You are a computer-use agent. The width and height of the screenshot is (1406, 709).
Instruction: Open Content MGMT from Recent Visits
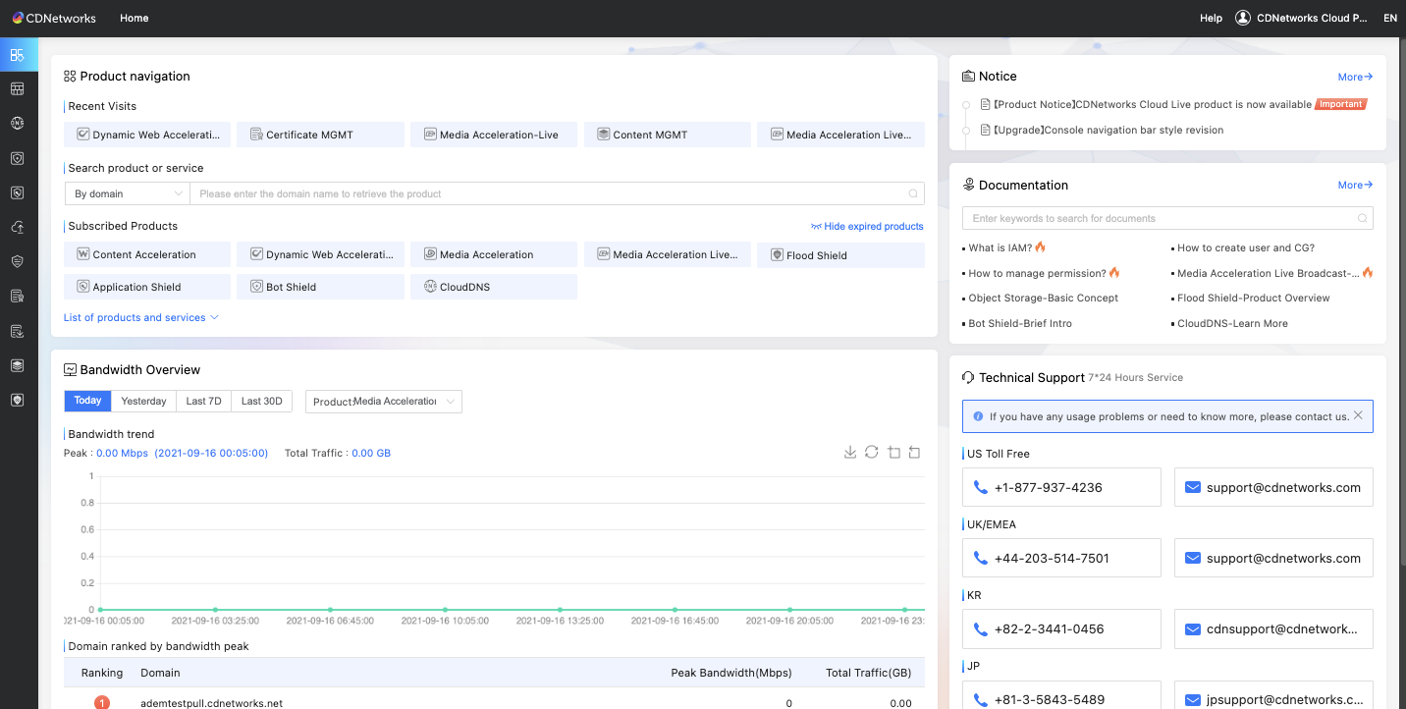tap(668, 135)
